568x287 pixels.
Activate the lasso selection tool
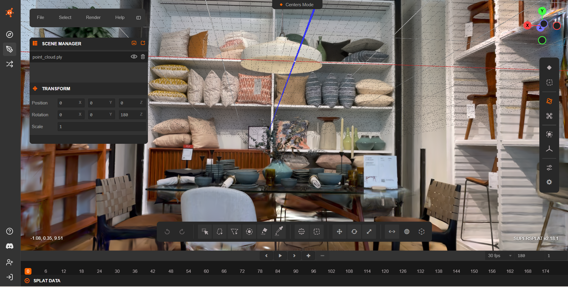(220, 232)
